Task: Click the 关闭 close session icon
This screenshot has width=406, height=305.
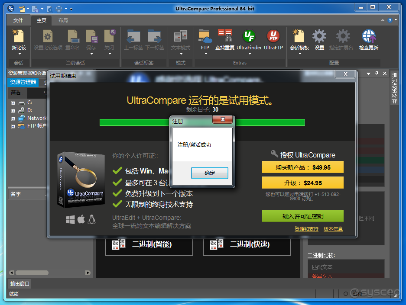Action: [110, 36]
